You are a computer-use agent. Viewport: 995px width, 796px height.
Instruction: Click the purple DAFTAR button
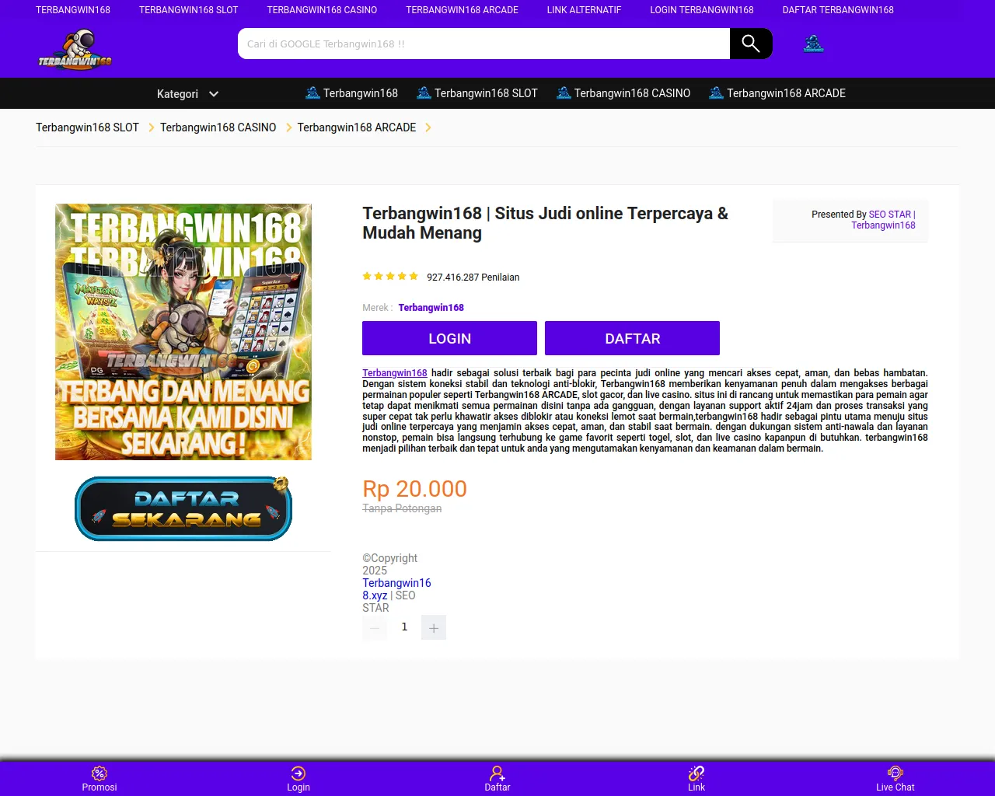click(x=632, y=338)
